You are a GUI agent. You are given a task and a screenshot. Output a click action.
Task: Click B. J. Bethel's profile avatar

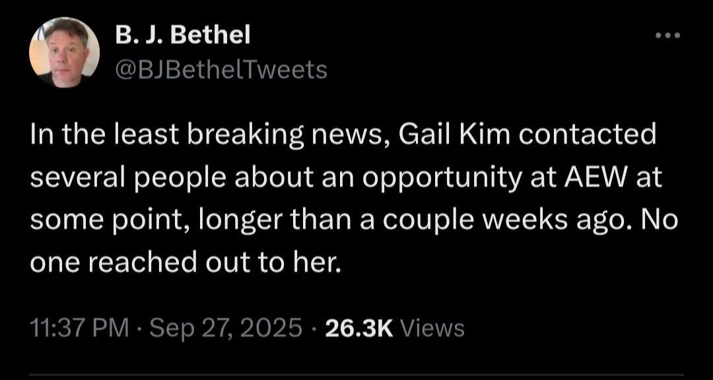coord(65,52)
